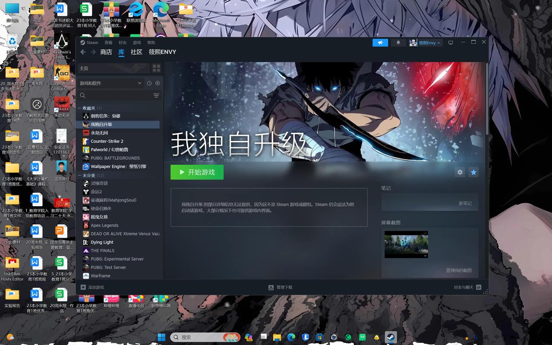This screenshot has height=345, width=552.
Task: Open the Steam menu
Action: pos(89,43)
